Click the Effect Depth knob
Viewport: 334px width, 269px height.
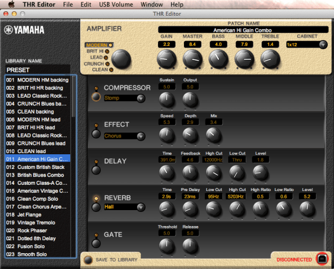190,135
